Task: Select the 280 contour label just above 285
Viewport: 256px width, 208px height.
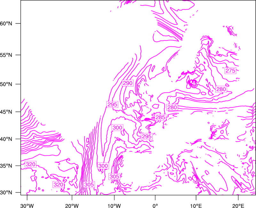Action: coord(172,107)
